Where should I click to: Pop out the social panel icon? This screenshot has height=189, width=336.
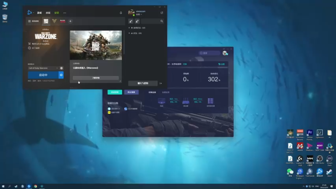click(162, 13)
